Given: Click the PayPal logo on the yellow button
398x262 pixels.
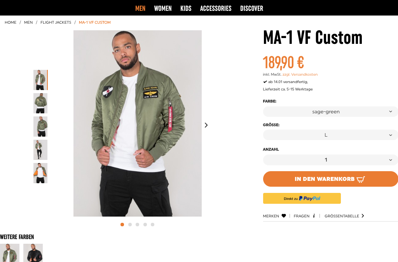Looking at the screenshot, I should click(x=310, y=198).
